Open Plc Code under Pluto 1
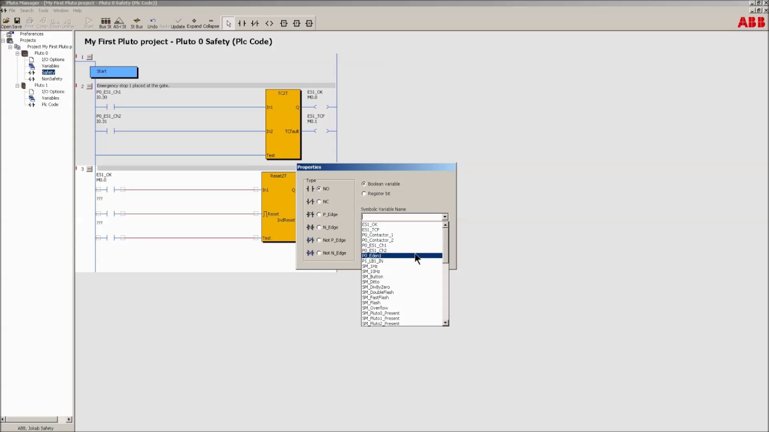This screenshot has height=432, width=769. click(x=50, y=104)
